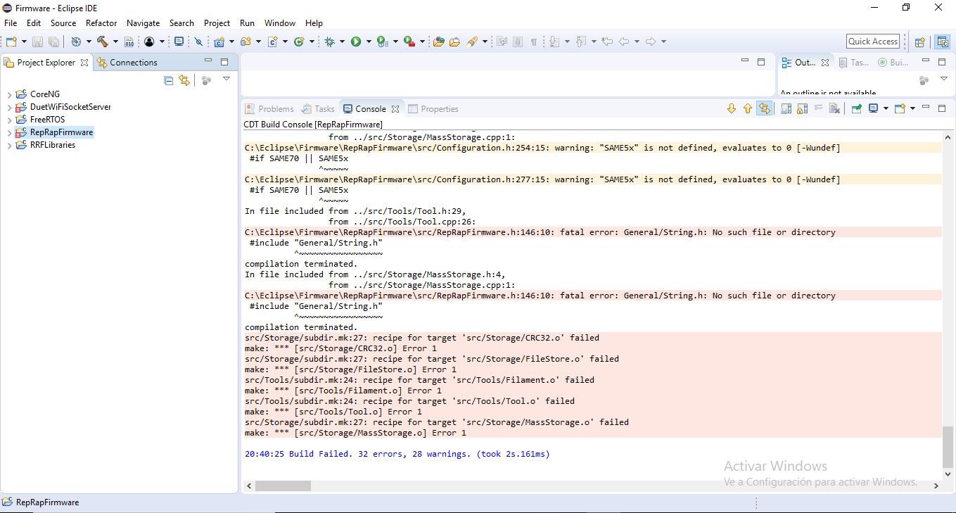The width and height of the screenshot is (956, 513).
Task: Open the binary 010 build targets icon
Action: click(x=129, y=42)
